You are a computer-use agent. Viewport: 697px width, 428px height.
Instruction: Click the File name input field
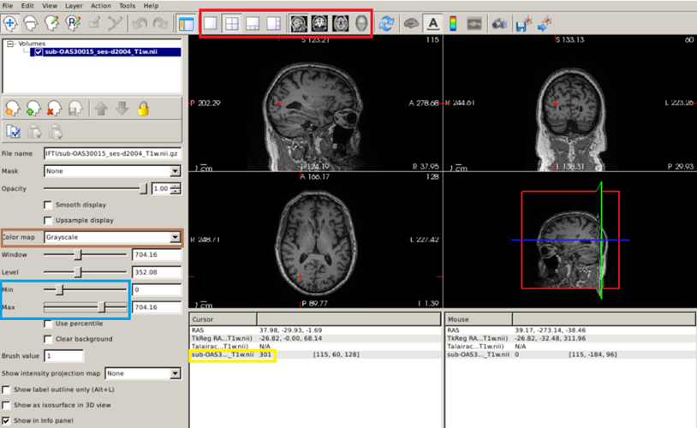point(112,153)
